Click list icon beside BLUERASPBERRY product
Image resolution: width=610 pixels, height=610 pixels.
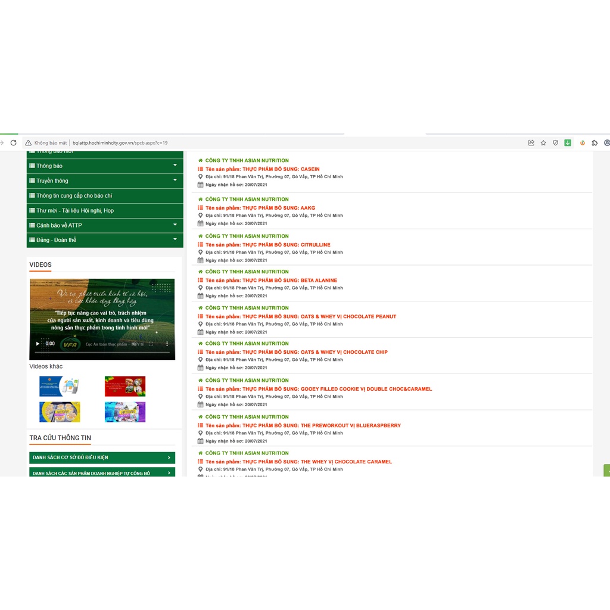pyautogui.click(x=200, y=425)
